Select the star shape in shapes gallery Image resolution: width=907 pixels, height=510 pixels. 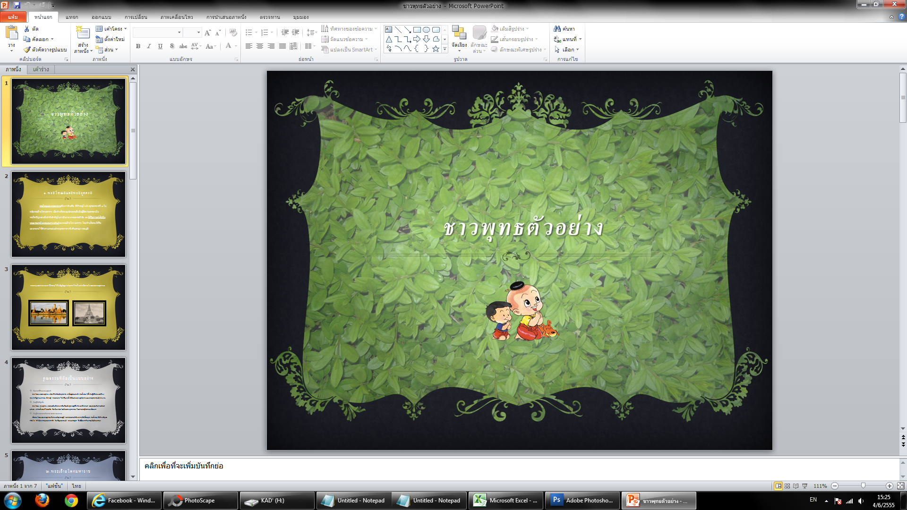point(436,49)
